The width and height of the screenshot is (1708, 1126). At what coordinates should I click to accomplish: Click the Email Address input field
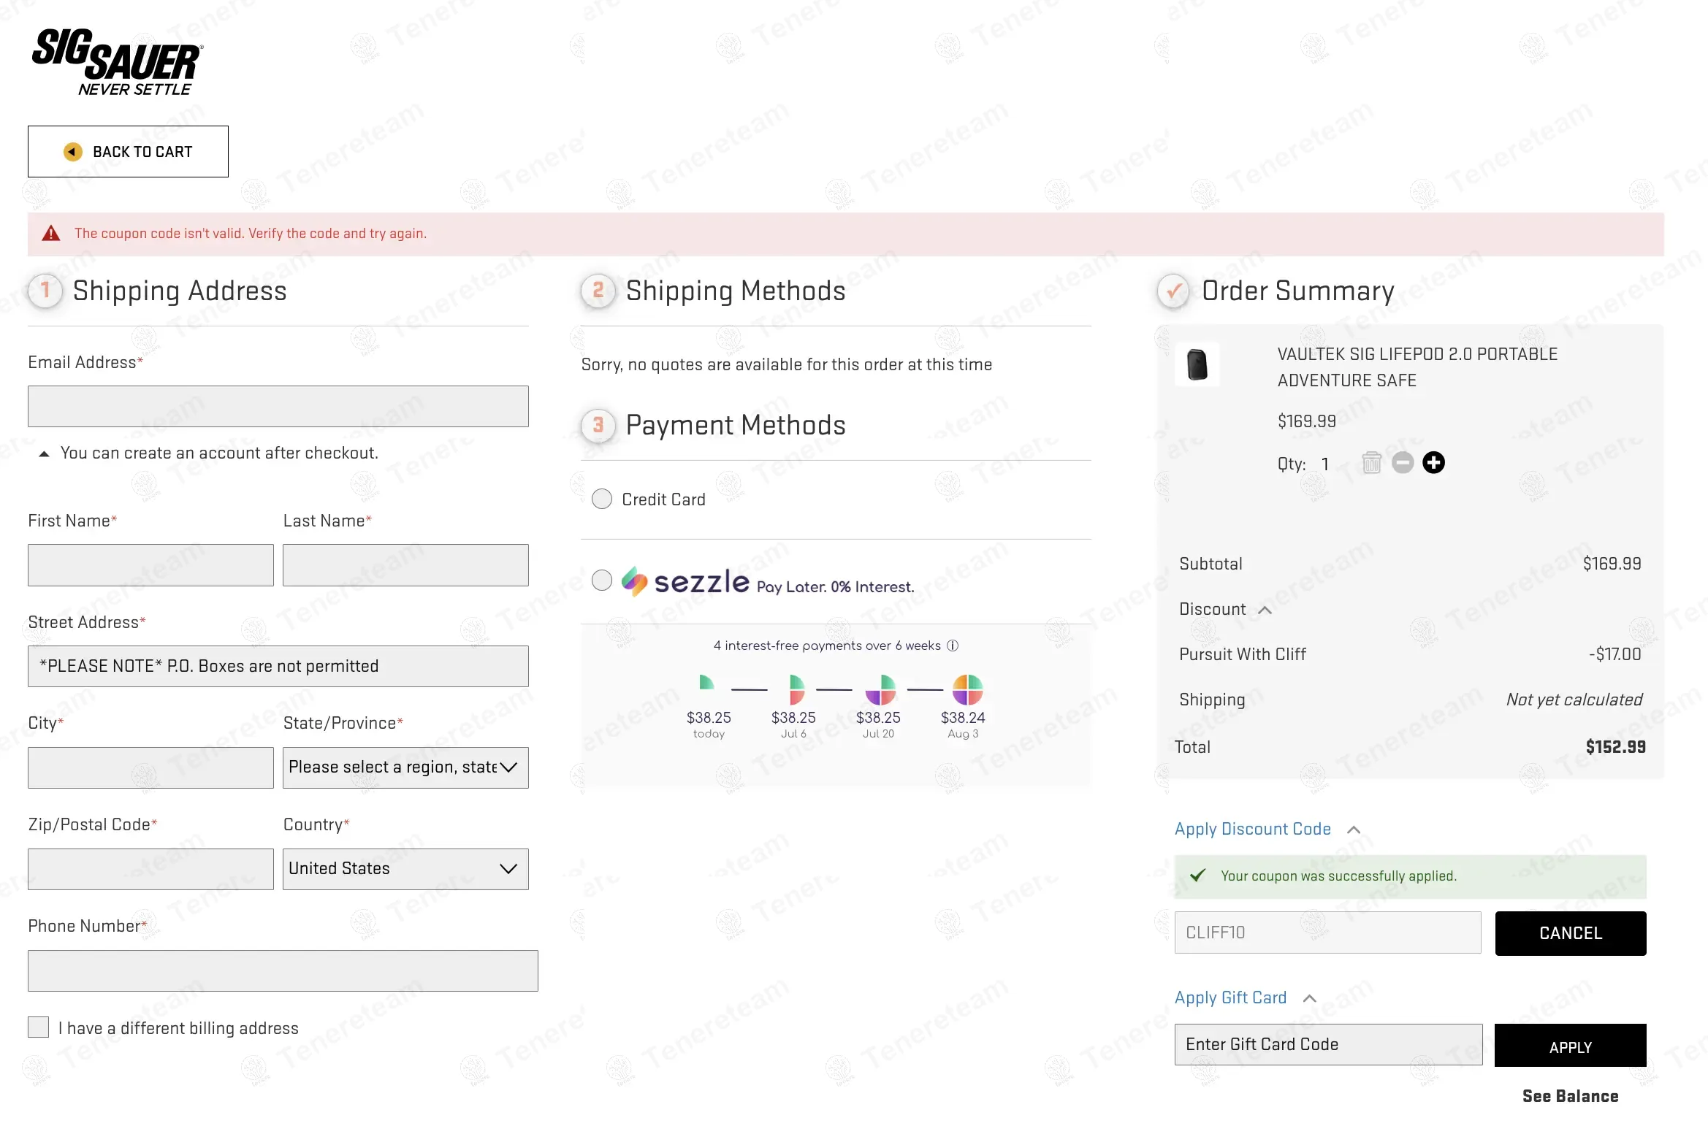(278, 407)
